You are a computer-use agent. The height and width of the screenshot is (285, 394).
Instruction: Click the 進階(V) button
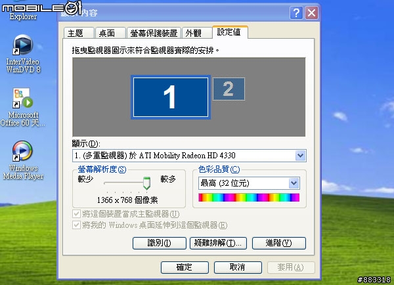click(x=279, y=243)
